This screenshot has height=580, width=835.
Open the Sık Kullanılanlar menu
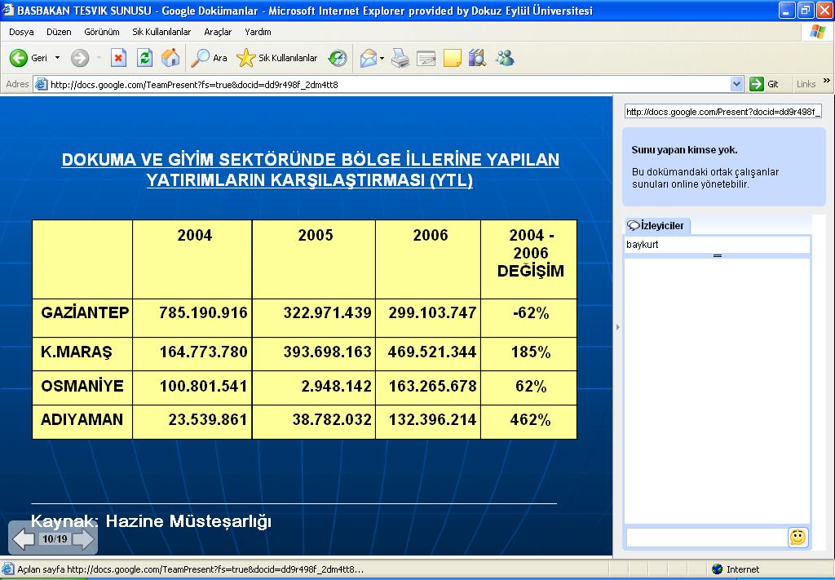point(161,32)
